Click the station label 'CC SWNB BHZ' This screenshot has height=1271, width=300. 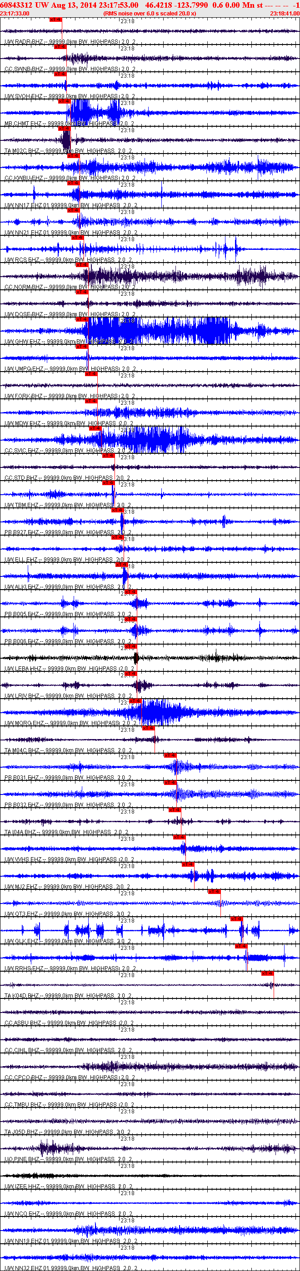24,69
